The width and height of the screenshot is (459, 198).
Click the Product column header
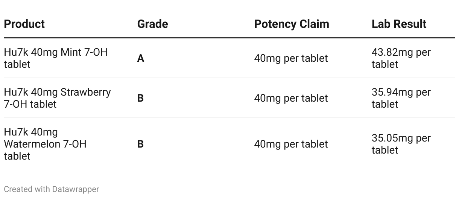click(x=24, y=24)
